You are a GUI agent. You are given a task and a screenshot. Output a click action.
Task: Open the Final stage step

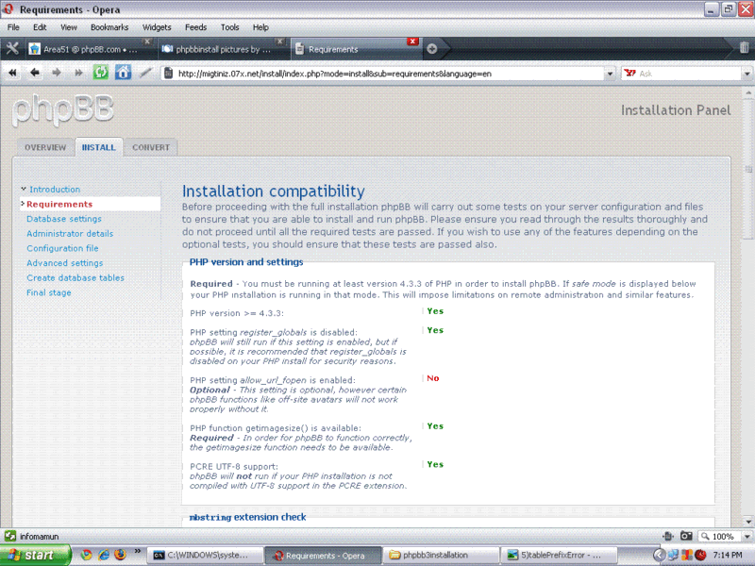pyautogui.click(x=49, y=292)
